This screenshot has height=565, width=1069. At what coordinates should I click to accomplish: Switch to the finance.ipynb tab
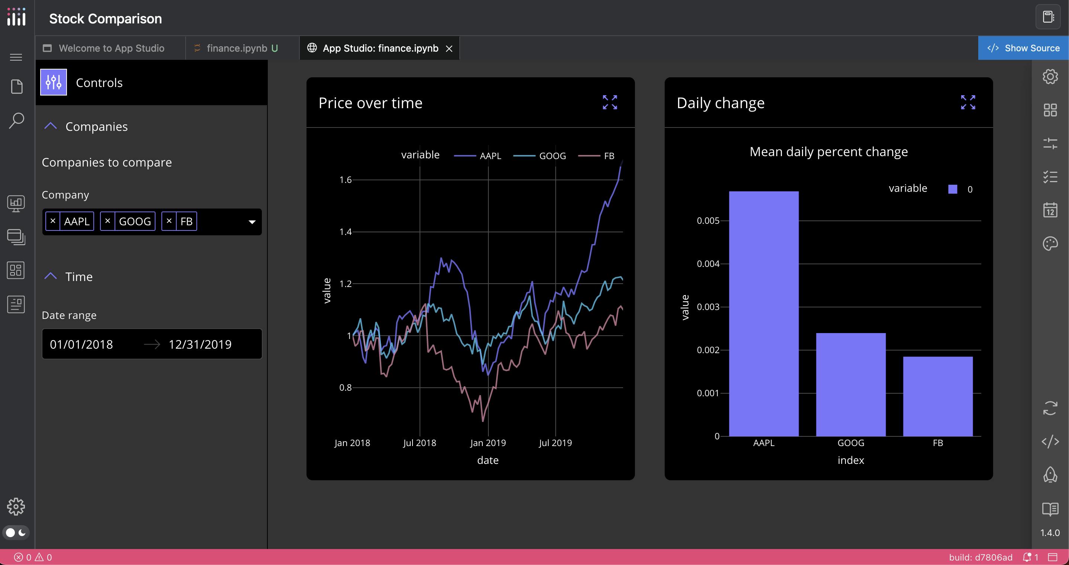pyautogui.click(x=237, y=48)
